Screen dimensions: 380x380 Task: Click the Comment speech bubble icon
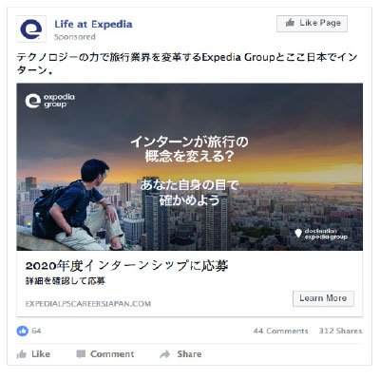(81, 354)
